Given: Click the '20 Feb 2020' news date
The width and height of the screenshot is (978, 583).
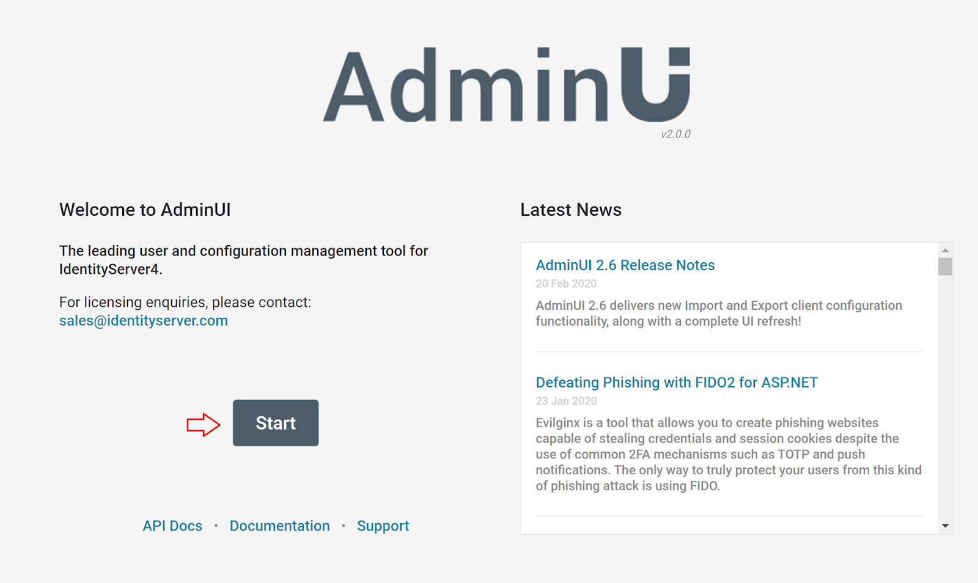Looking at the screenshot, I should pos(566,284).
